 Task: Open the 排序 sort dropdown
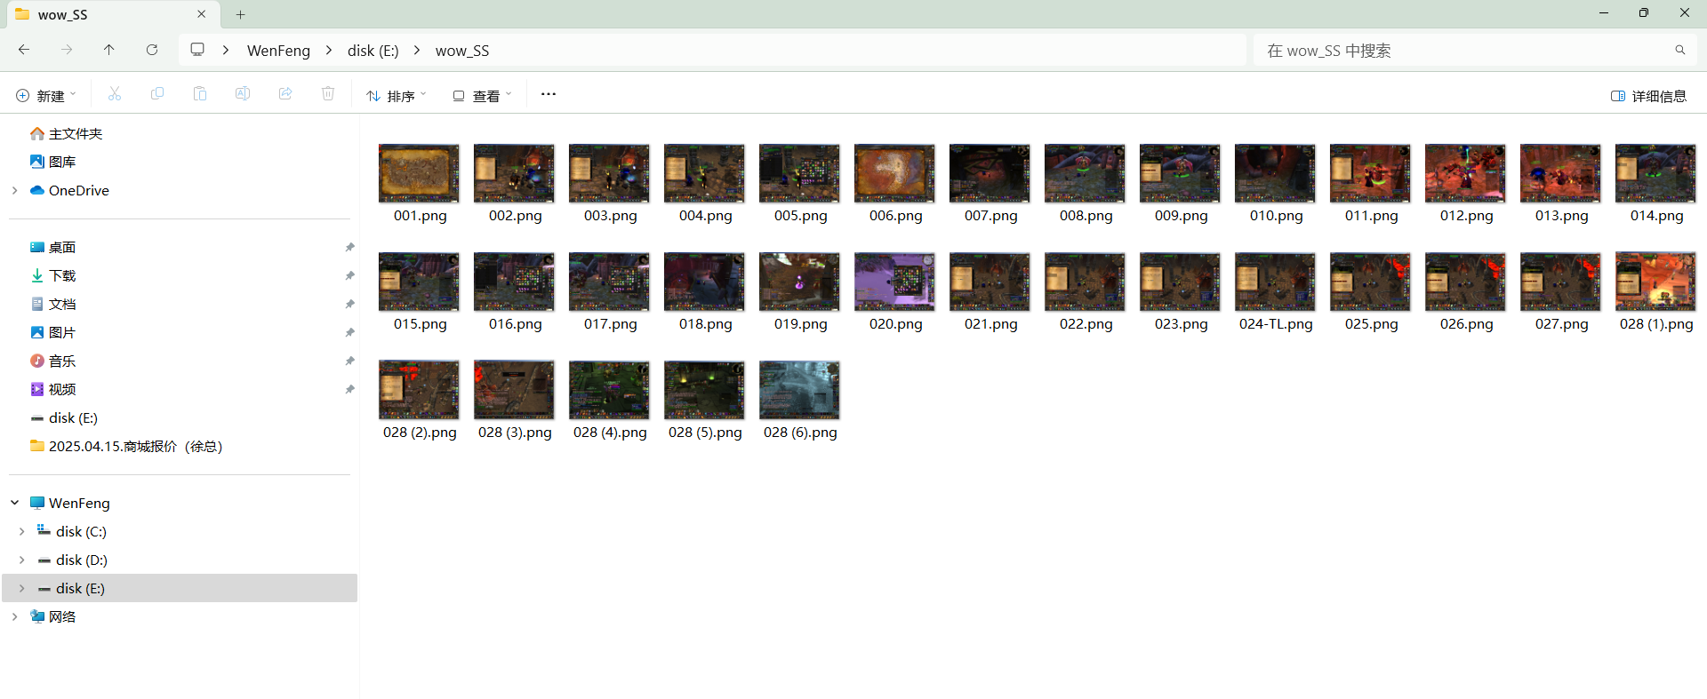tap(397, 95)
